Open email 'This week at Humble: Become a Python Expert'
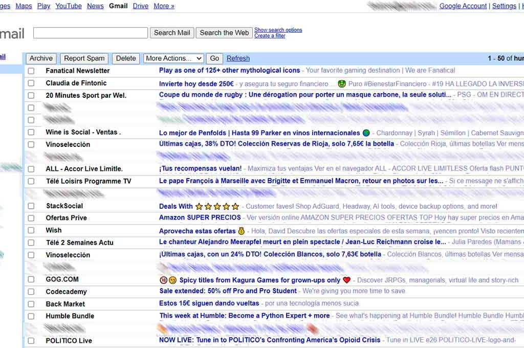The width and height of the screenshot is (524, 348). coord(244,316)
